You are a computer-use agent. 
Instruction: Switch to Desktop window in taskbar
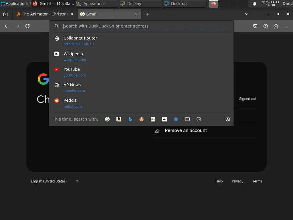pyautogui.click(x=185, y=3)
